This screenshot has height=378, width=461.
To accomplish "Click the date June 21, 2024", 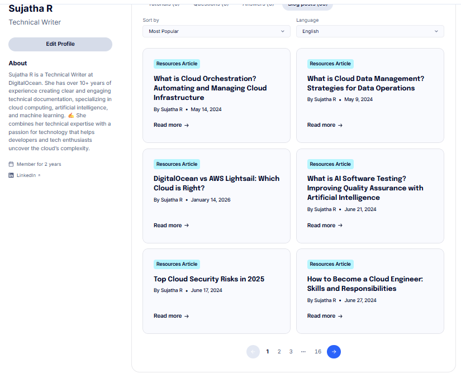I will 360,209.
